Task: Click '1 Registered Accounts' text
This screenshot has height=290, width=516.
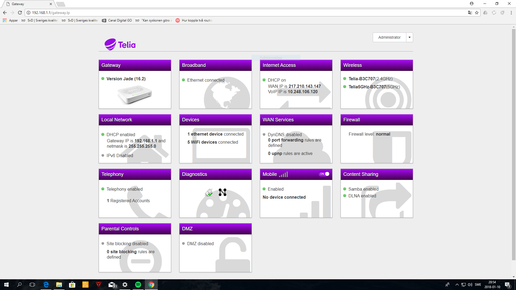Action: point(128,201)
